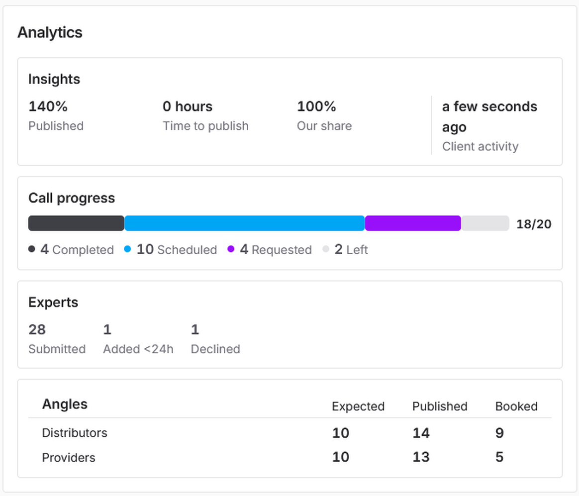Select the purple Requested progress bar segment
Screen dimensions: 579x496
(x=413, y=223)
